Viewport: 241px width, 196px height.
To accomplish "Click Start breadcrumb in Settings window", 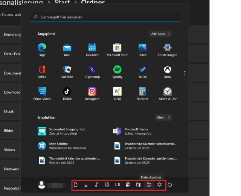I will click(62, 2).
